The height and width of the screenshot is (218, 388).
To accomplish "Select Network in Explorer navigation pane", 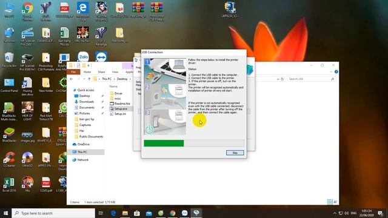I will click(81, 160).
